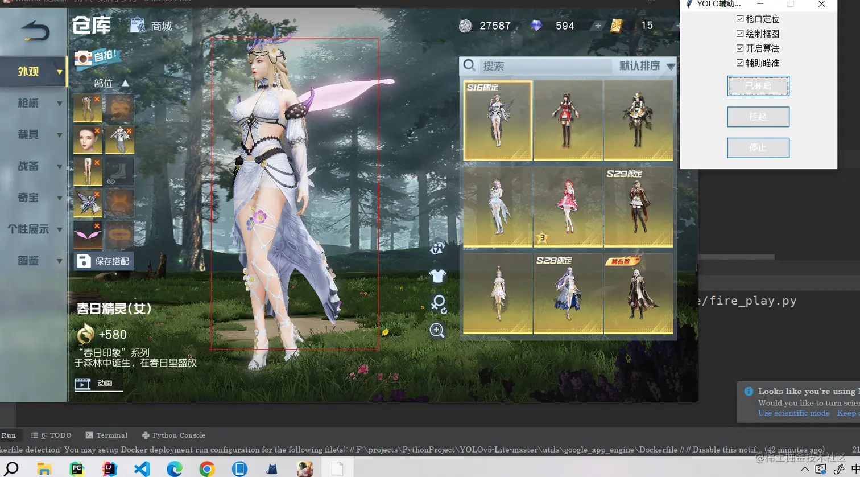The image size is (860, 477).
Task: Zoom in with the magnifier plus icon
Action: (437, 330)
